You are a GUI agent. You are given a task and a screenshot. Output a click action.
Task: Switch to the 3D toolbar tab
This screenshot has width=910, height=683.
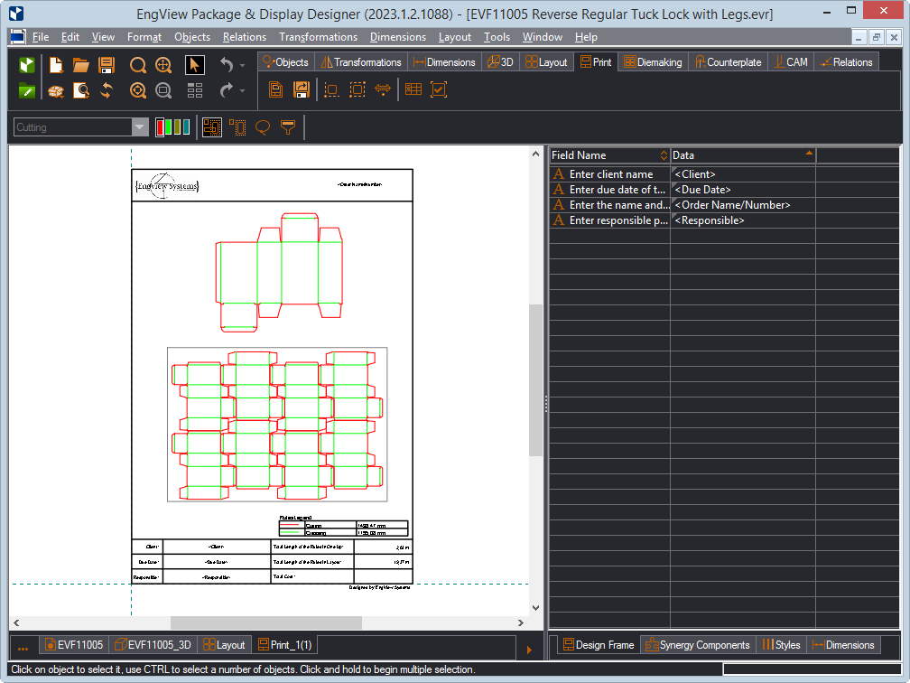click(500, 61)
